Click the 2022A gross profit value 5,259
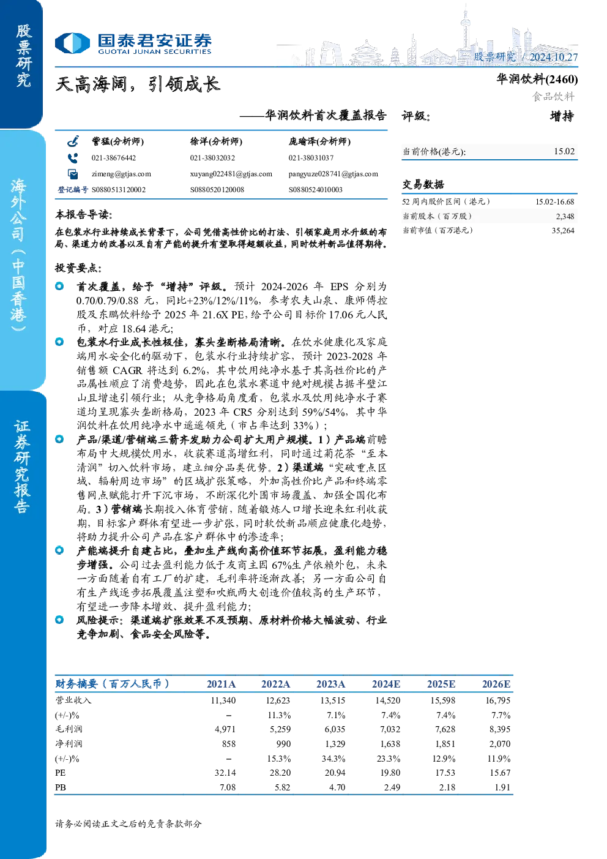The image size is (607, 859). [280, 729]
